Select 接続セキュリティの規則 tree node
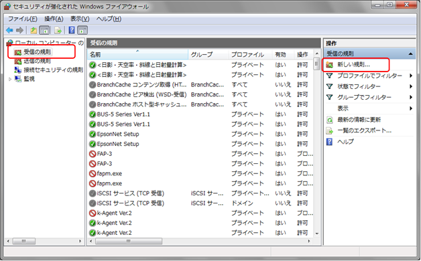The width and height of the screenshot is (421, 261). click(x=53, y=70)
